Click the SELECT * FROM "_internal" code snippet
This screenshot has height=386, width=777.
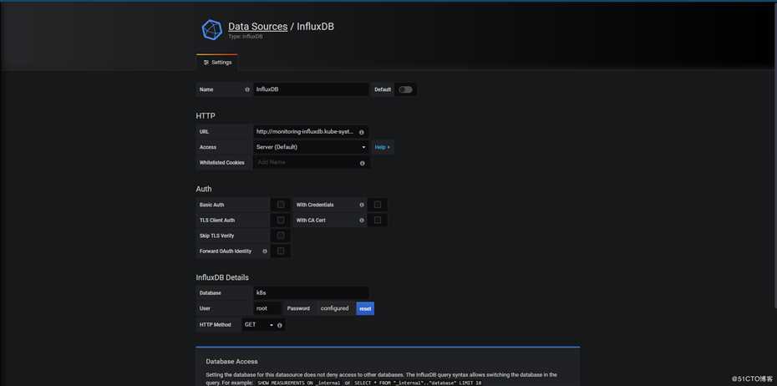(x=419, y=383)
